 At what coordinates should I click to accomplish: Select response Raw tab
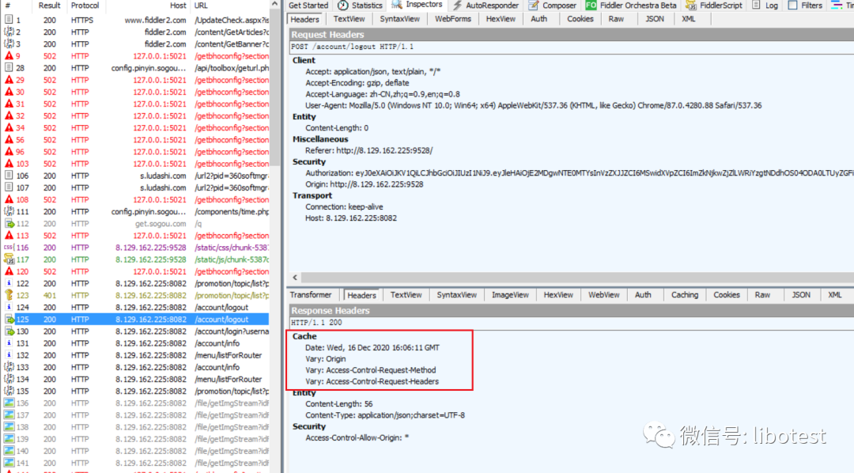pyautogui.click(x=762, y=295)
